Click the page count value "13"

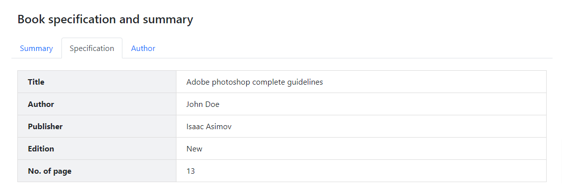pyautogui.click(x=191, y=171)
